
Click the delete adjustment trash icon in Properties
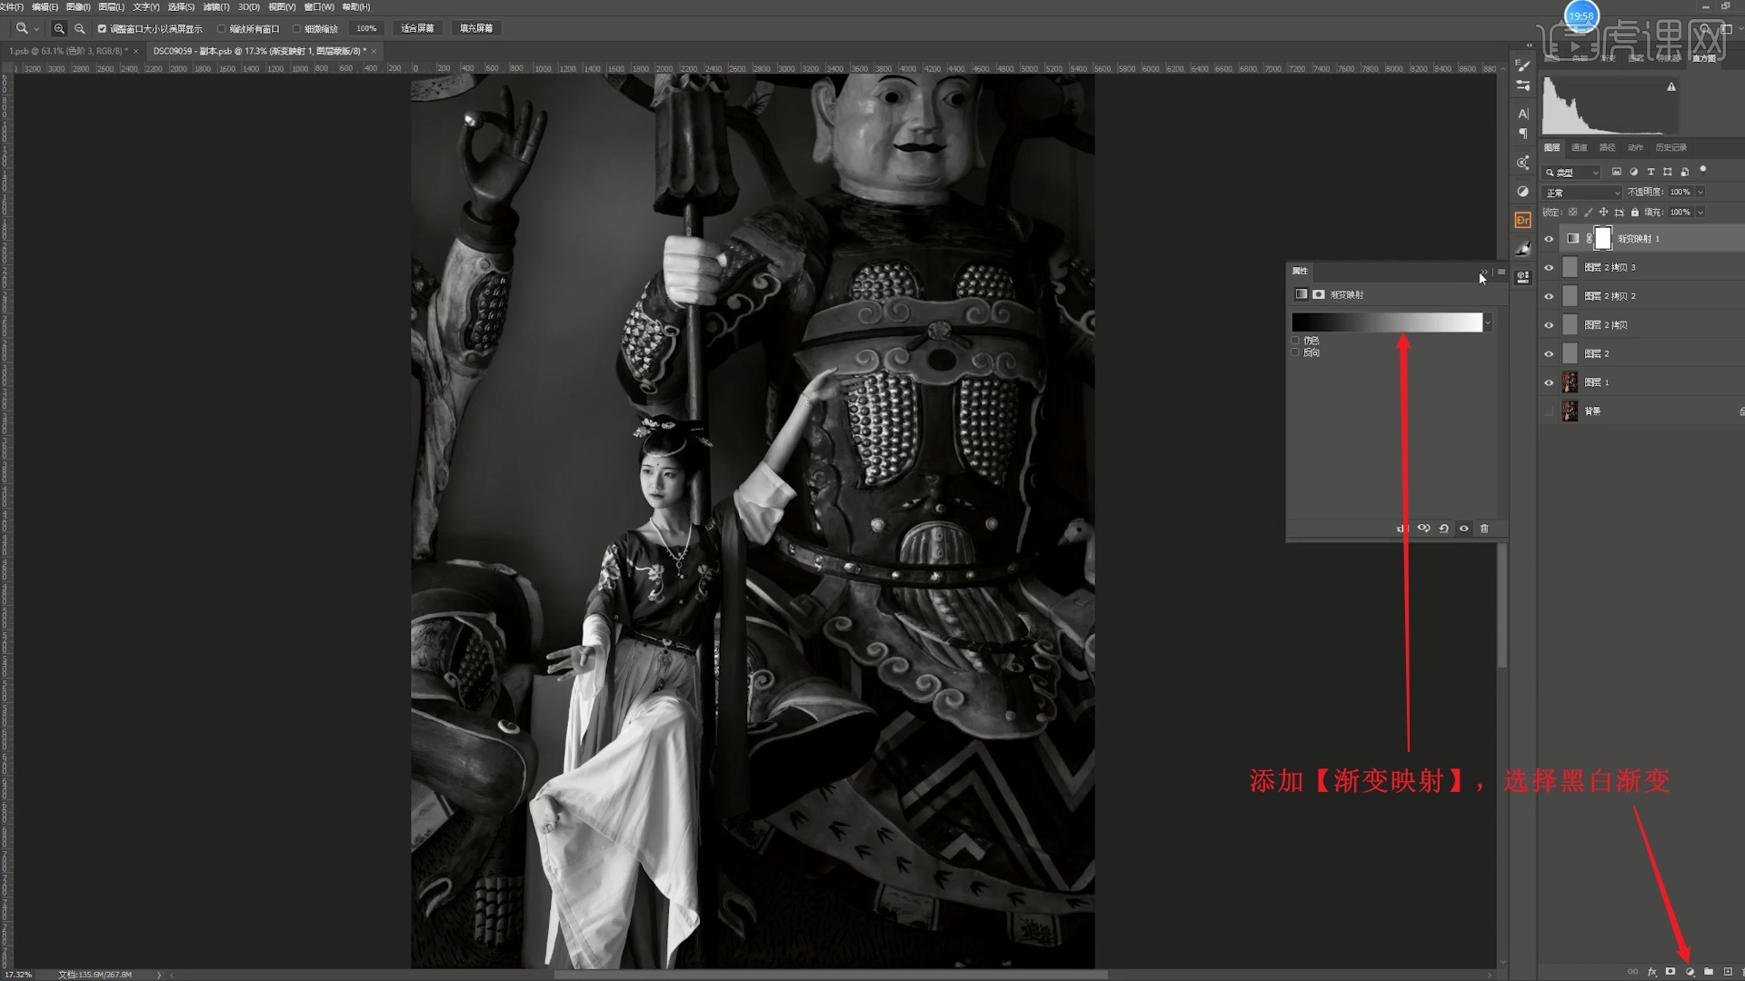[1484, 529]
